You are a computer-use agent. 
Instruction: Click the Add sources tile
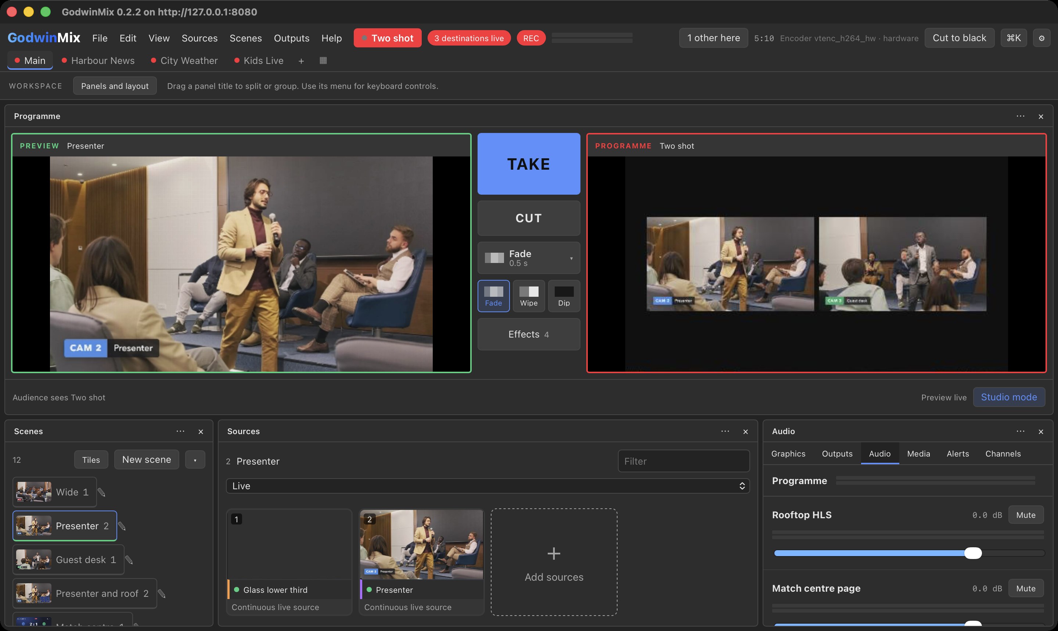pos(554,562)
